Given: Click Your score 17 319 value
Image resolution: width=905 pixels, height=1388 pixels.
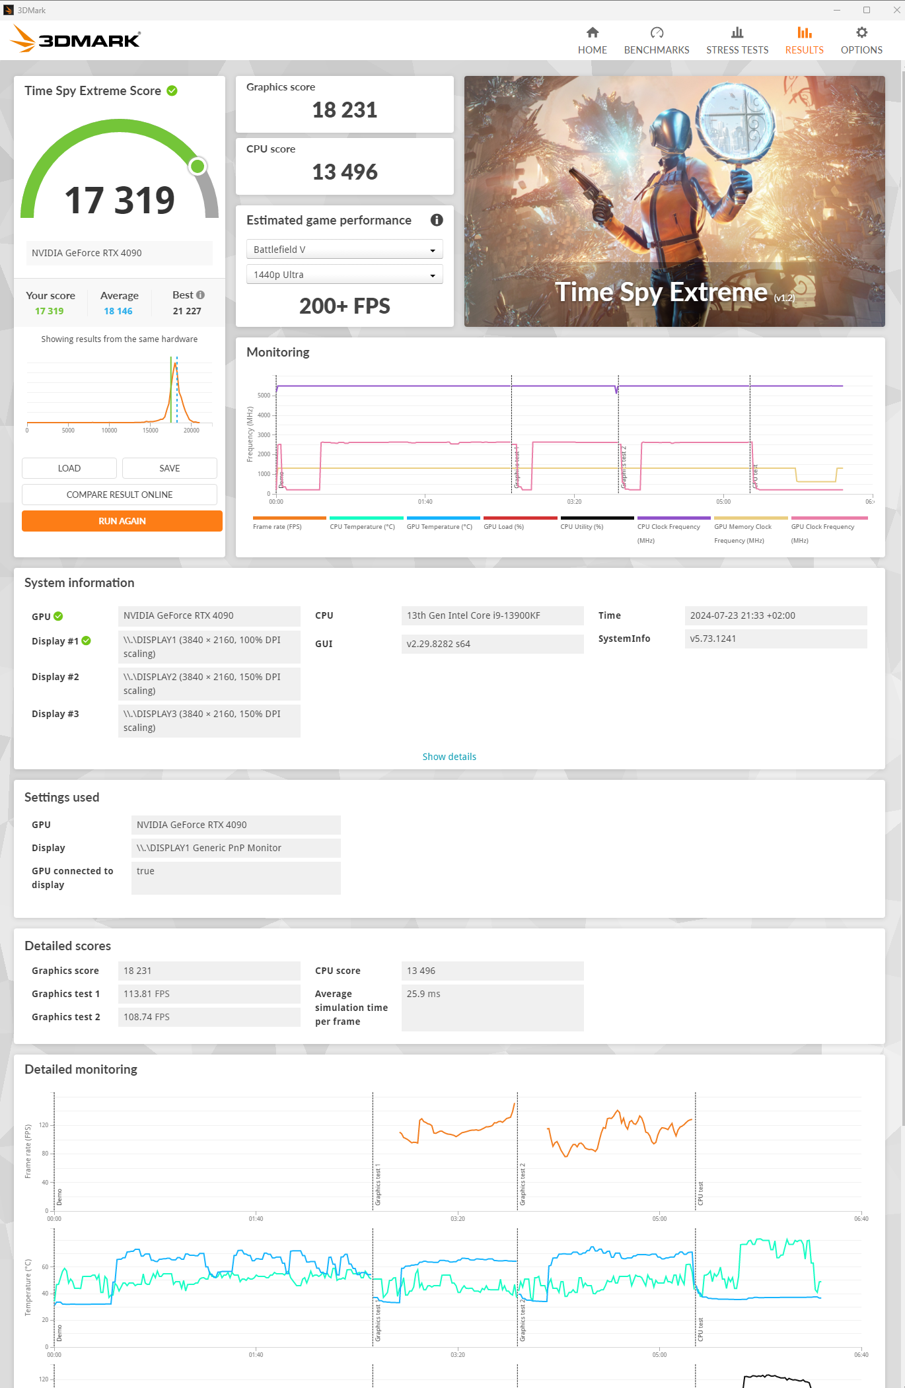Looking at the screenshot, I should pos(50,311).
